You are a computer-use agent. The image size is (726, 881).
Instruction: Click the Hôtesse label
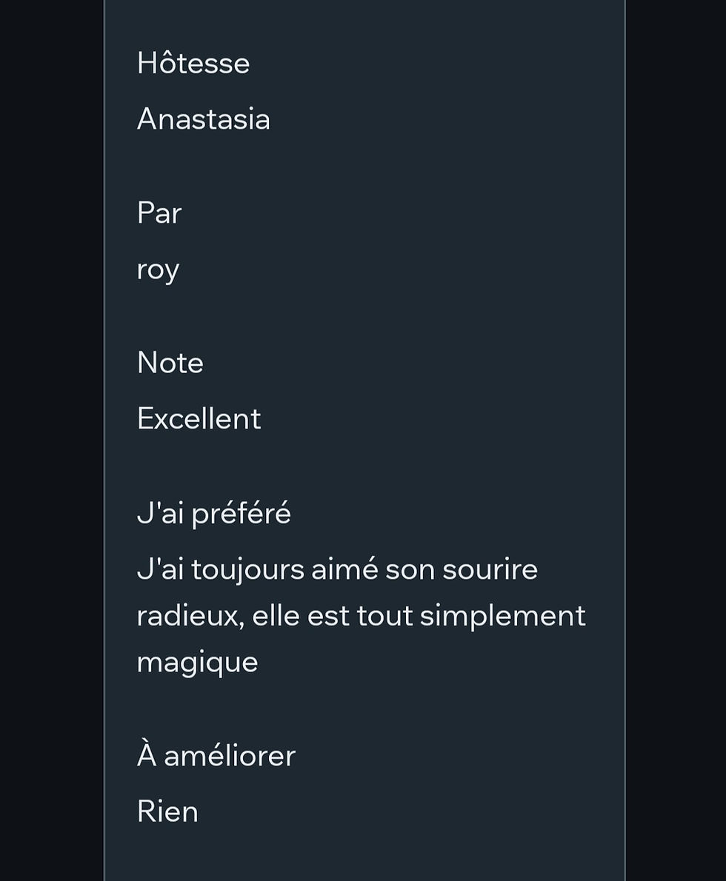[193, 61]
